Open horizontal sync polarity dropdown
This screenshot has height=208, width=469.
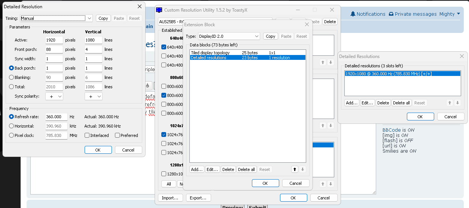tap(54, 97)
